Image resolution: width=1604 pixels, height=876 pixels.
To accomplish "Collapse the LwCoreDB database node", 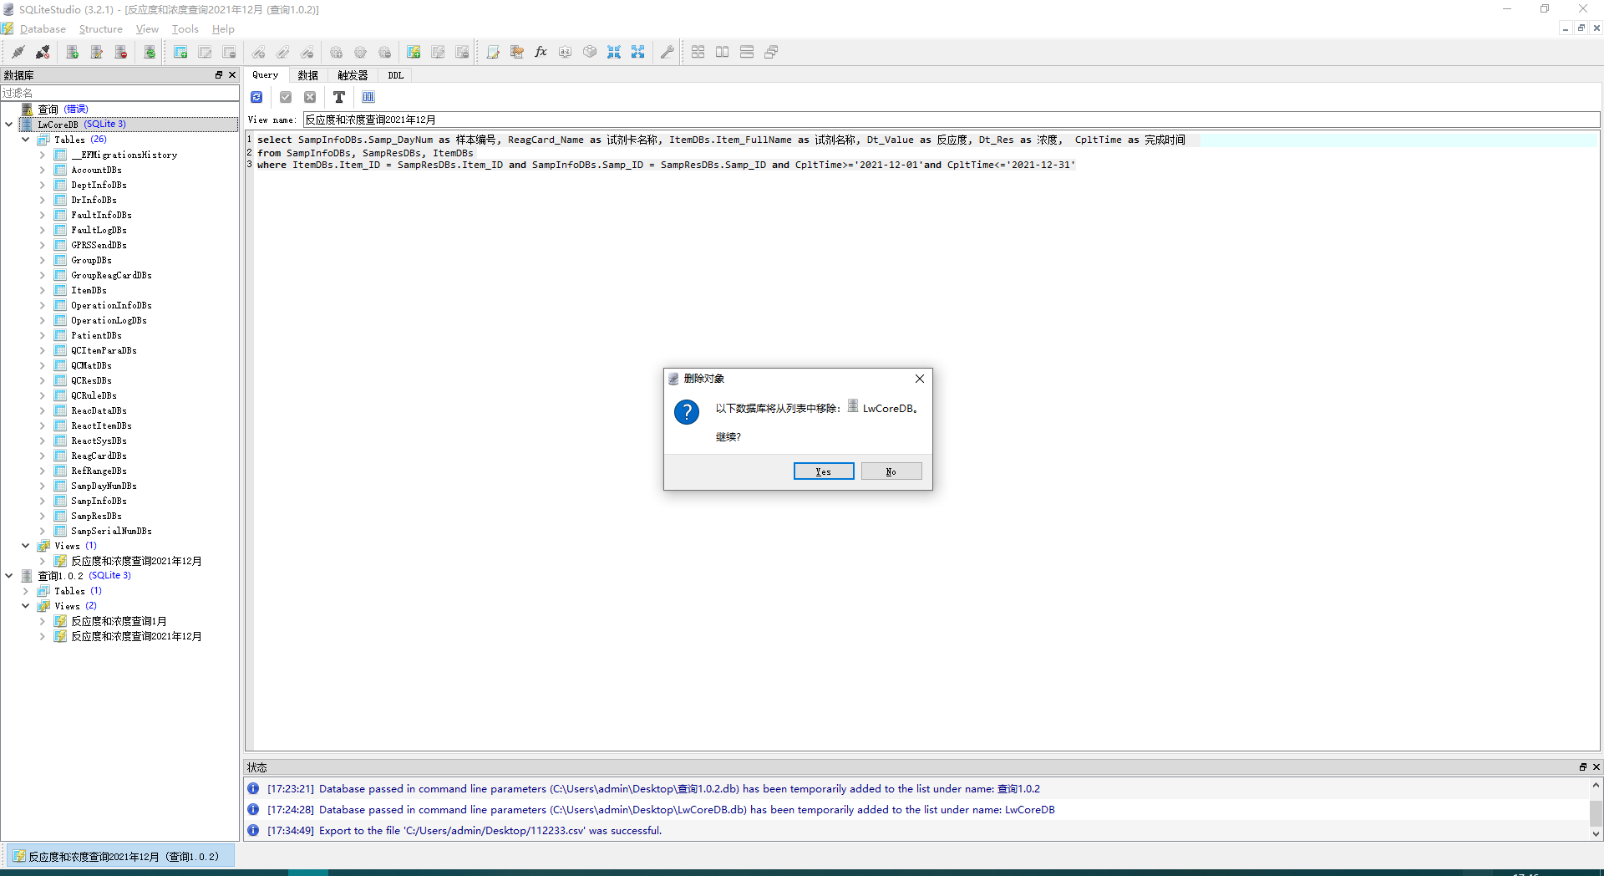I will [x=9, y=125].
